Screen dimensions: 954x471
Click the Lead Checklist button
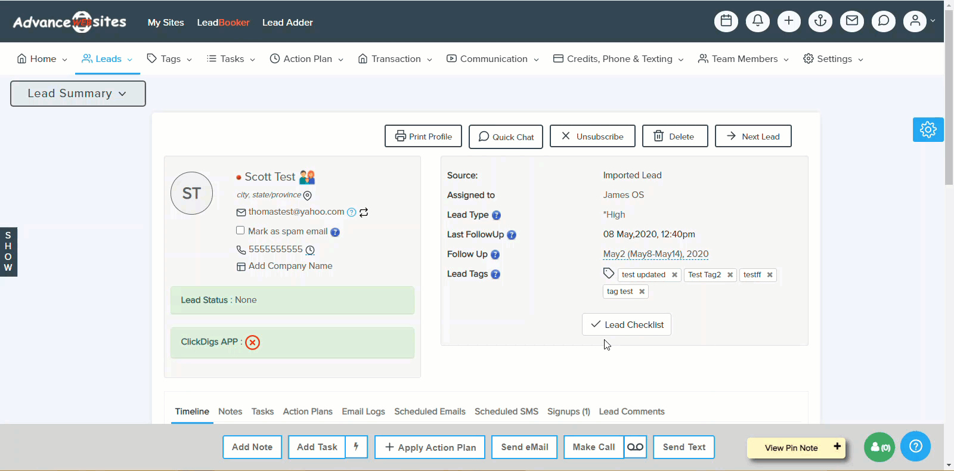626,324
